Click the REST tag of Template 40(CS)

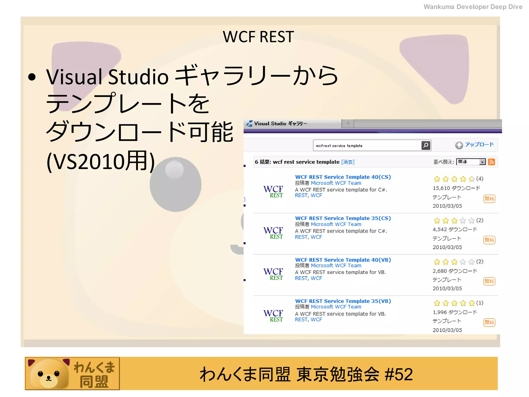[x=301, y=195]
